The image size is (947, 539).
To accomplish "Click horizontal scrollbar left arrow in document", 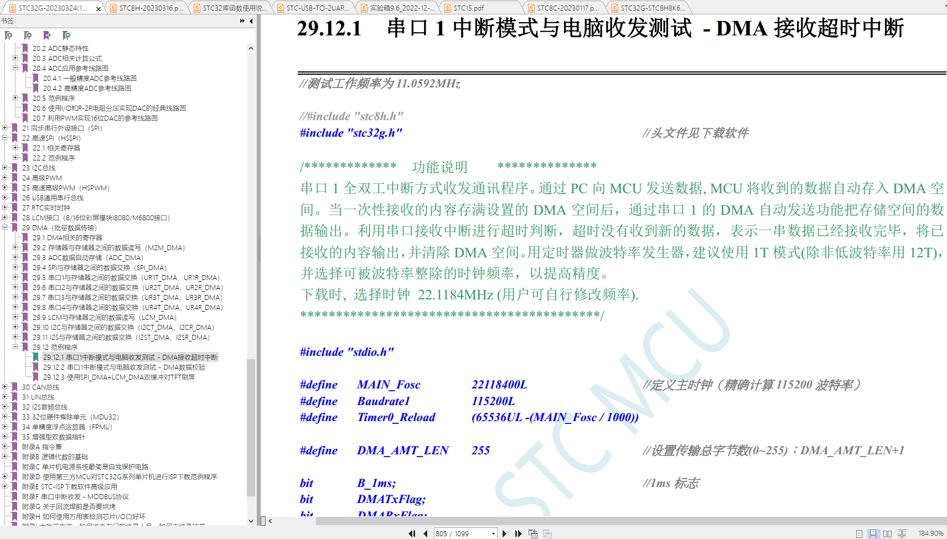I will (270, 521).
